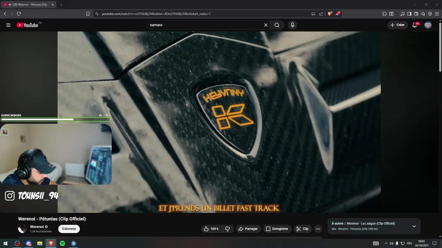Screen dimensions: 442x248
Task: Subscribe with the S'abonner button
Action: point(69,229)
